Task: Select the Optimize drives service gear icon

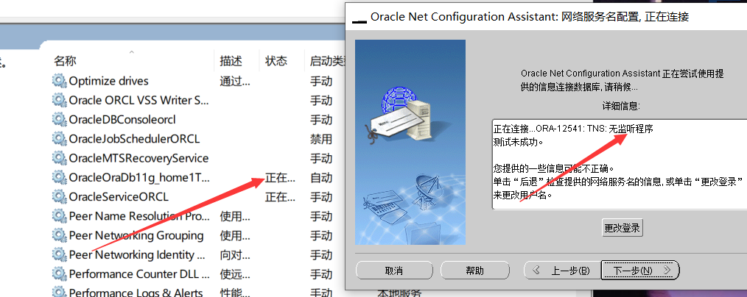Action: [x=59, y=81]
